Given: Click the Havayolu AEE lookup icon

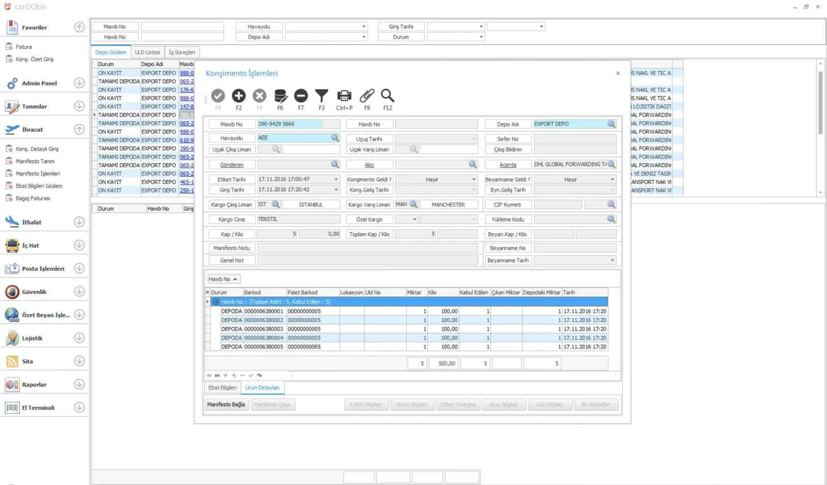Looking at the screenshot, I should click(335, 138).
